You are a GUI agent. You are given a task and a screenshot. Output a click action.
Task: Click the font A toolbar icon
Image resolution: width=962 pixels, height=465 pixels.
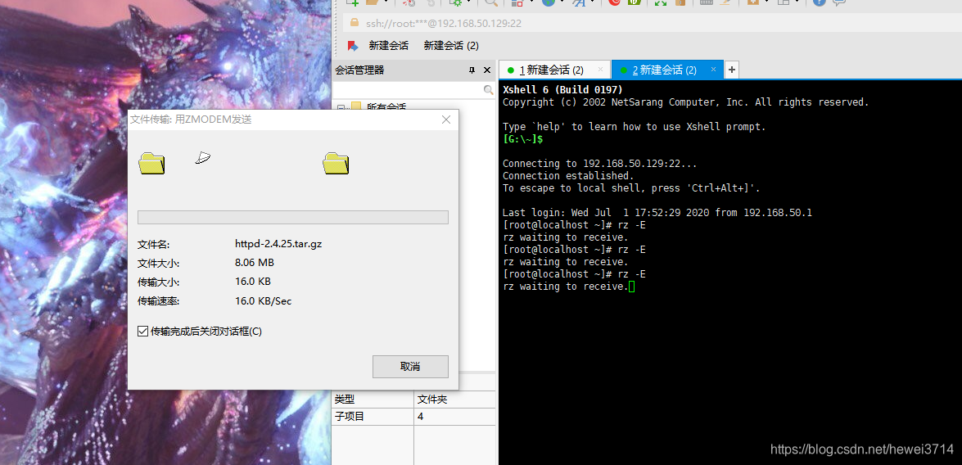(579, 2)
